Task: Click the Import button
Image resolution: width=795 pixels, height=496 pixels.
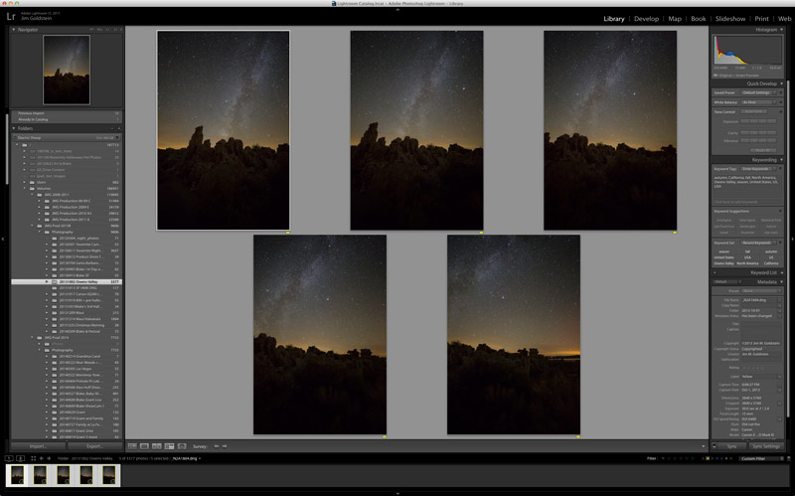Action: point(38,446)
